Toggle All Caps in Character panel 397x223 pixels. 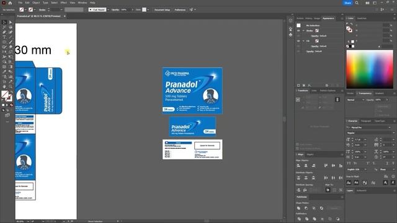[349, 164]
